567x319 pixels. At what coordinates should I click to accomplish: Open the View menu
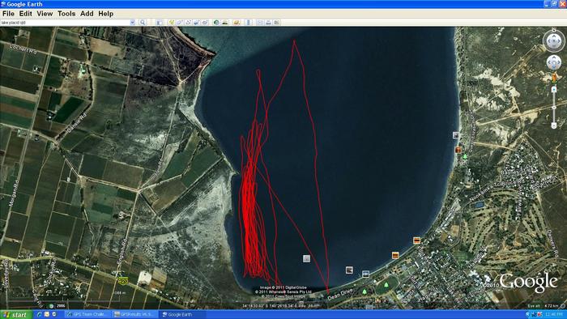pyautogui.click(x=45, y=14)
